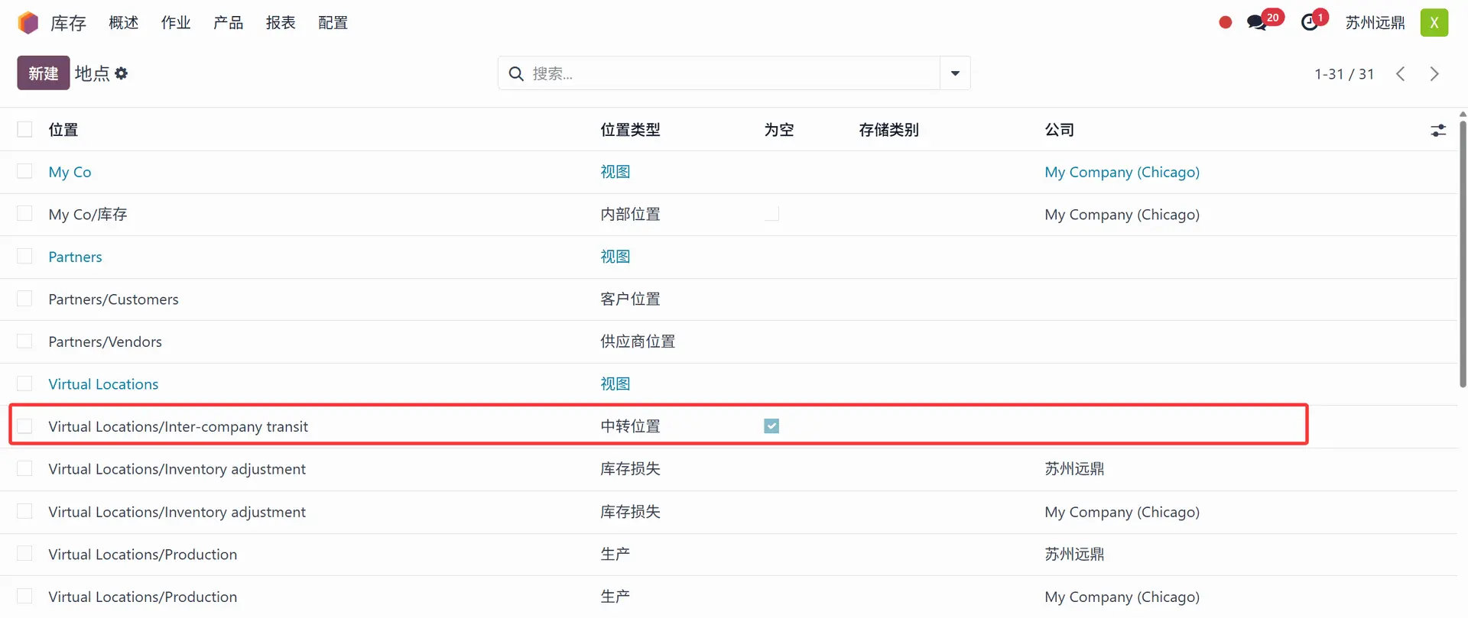Open the 配置 menu
The image size is (1468, 618).
pos(333,23)
